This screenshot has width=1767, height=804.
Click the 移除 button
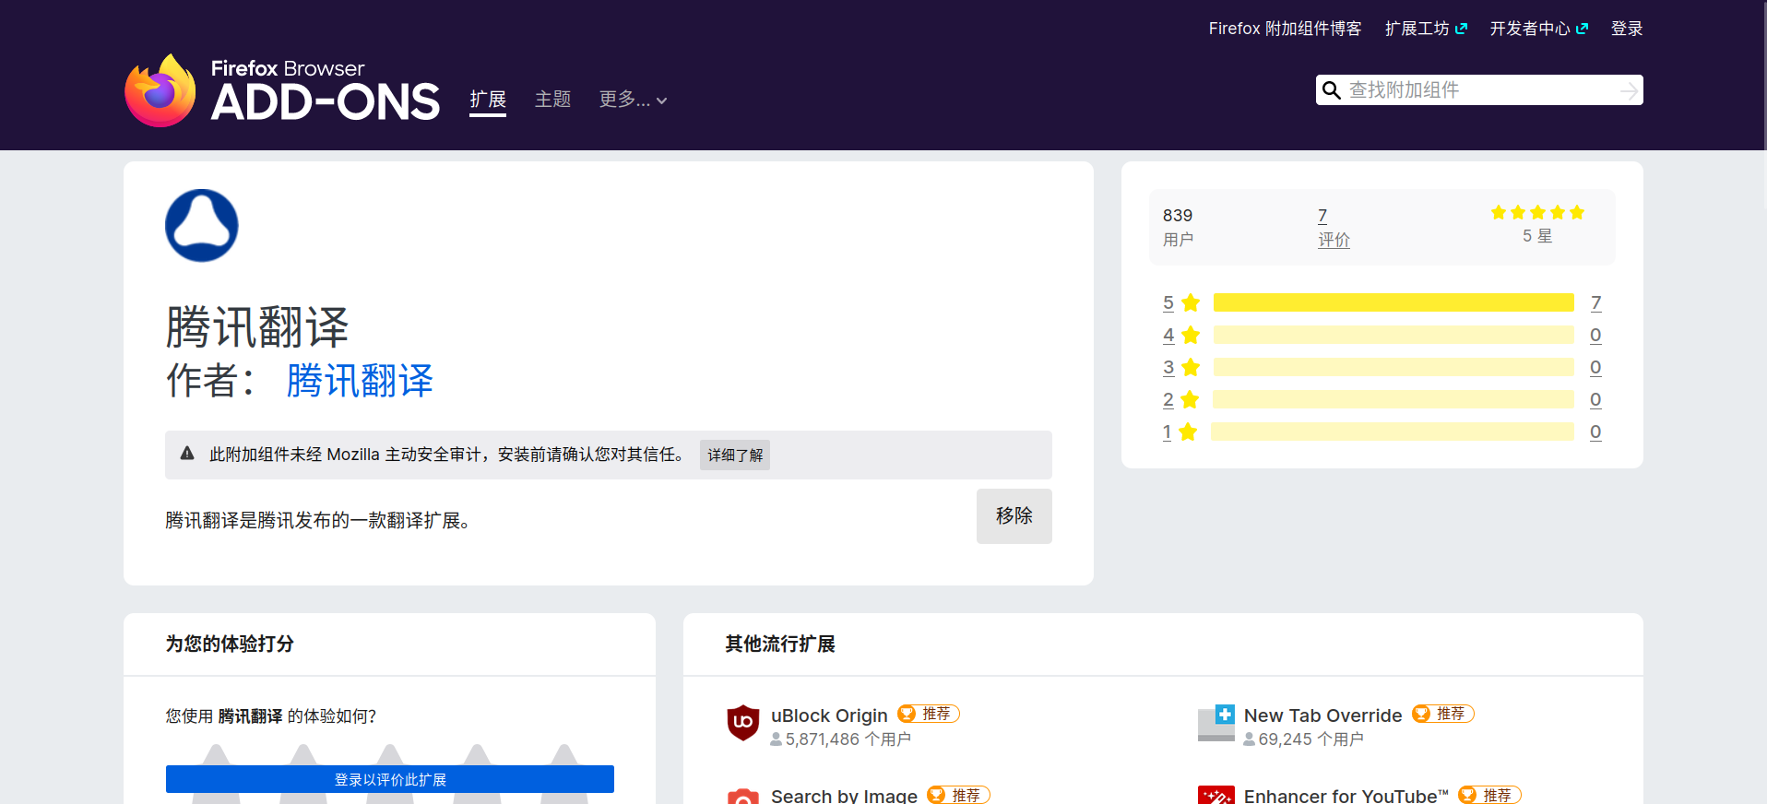pos(1014,516)
